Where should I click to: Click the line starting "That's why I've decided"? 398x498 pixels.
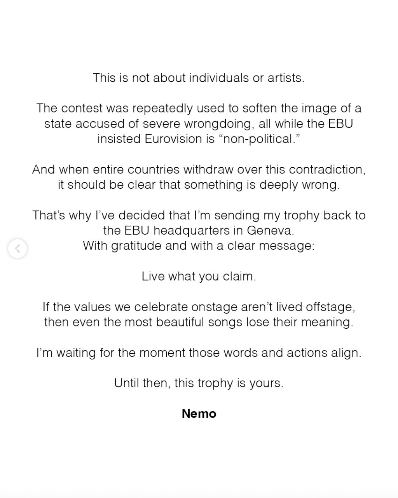click(x=199, y=215)
